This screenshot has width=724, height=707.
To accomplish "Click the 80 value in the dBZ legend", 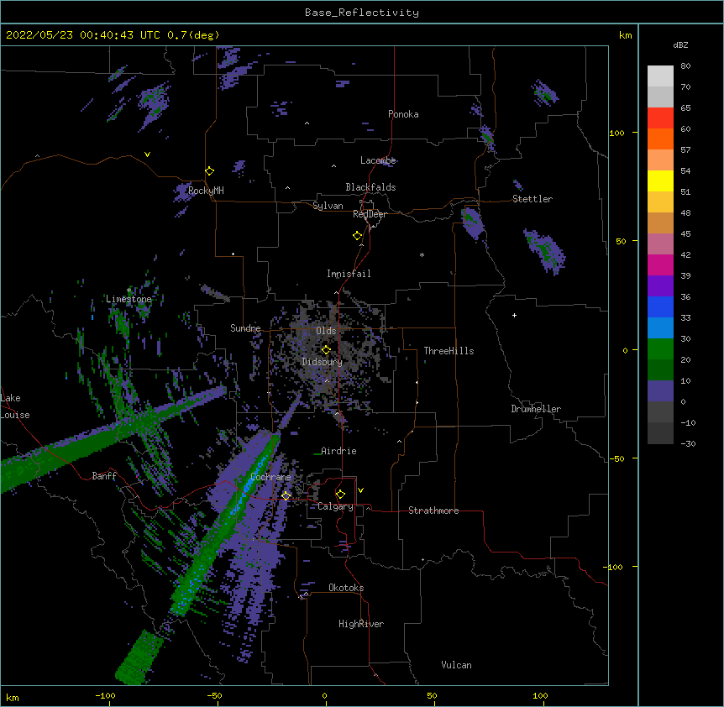I will click(685, 66).
